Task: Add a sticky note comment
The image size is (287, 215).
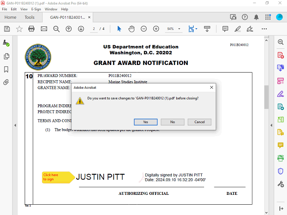Action: tap(225, 29)
